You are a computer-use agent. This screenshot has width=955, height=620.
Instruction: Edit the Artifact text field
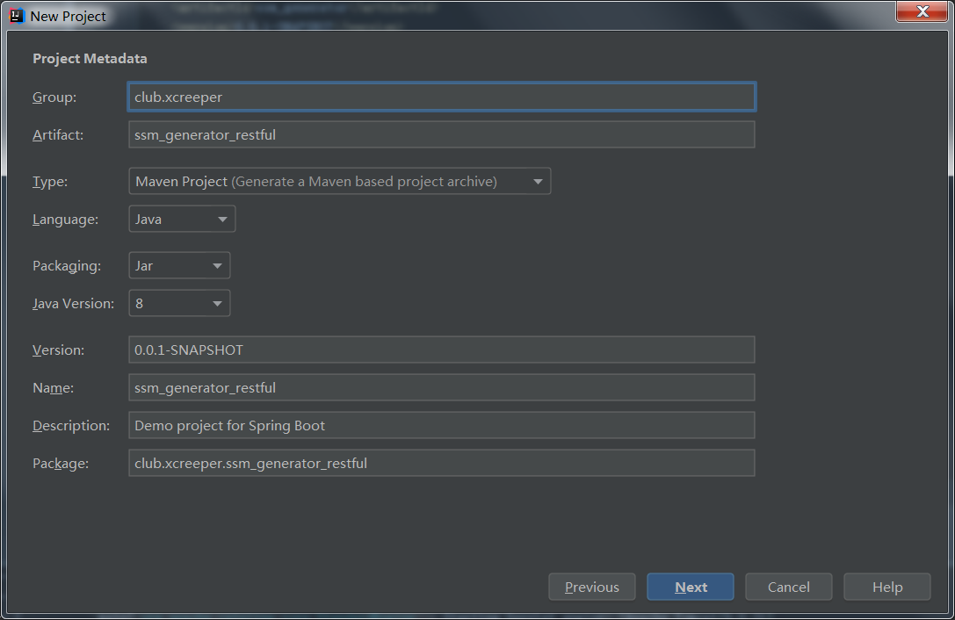[x=442, y=134]
